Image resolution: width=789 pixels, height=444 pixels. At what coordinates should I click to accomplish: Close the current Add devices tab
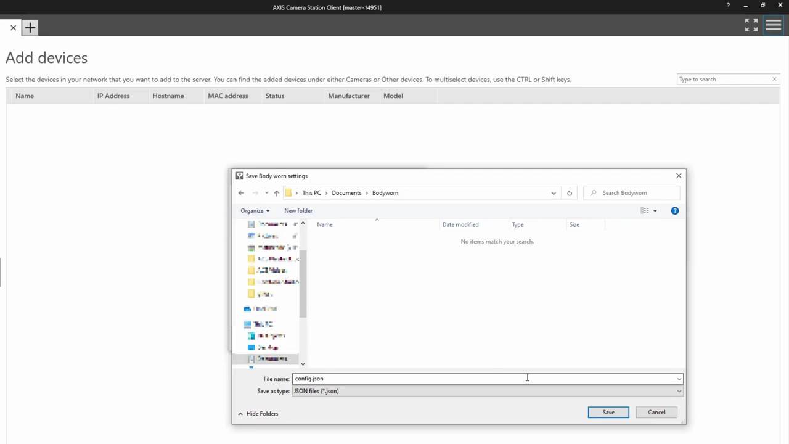[x=13, y=28]
